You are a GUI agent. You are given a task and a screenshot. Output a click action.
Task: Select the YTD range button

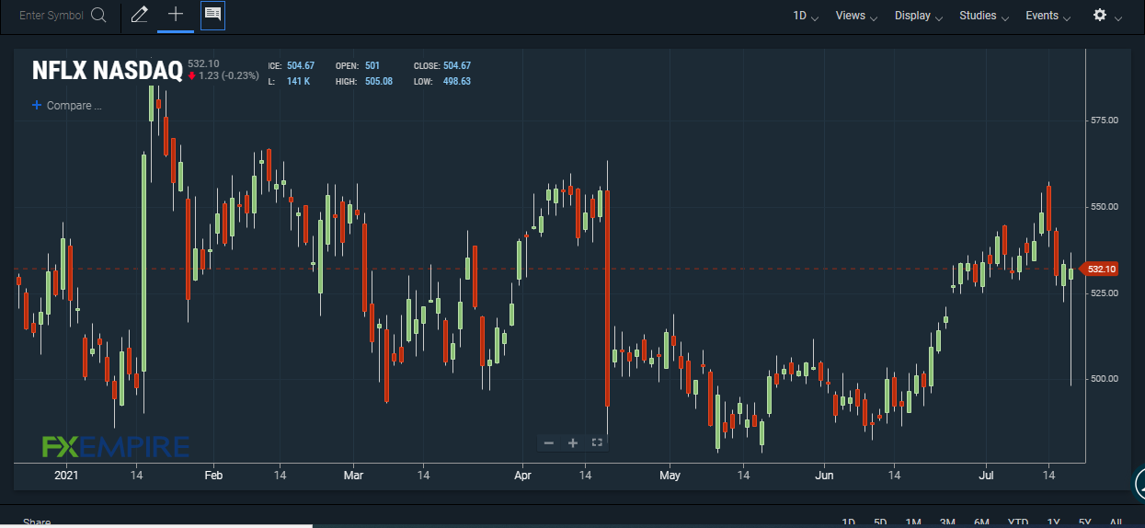click(1018, 522)
